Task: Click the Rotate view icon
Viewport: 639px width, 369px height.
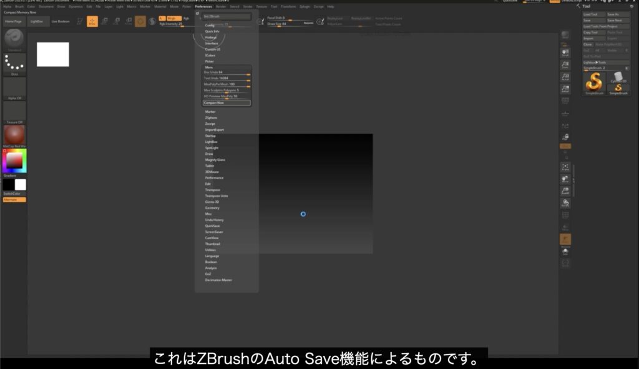Action: click(565, 203)
